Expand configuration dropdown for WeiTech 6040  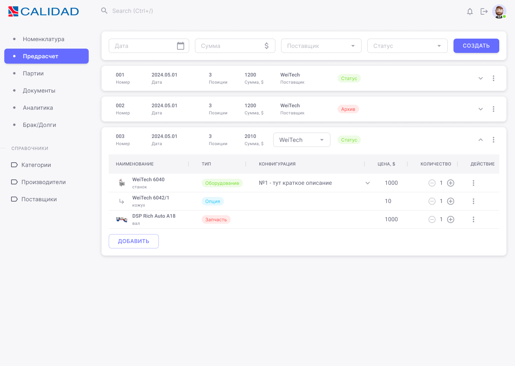pos(368,183)
